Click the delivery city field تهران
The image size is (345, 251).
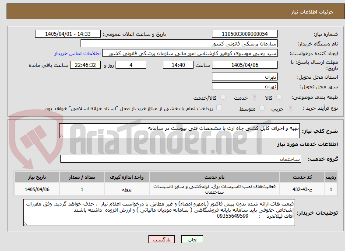(244, 86)
